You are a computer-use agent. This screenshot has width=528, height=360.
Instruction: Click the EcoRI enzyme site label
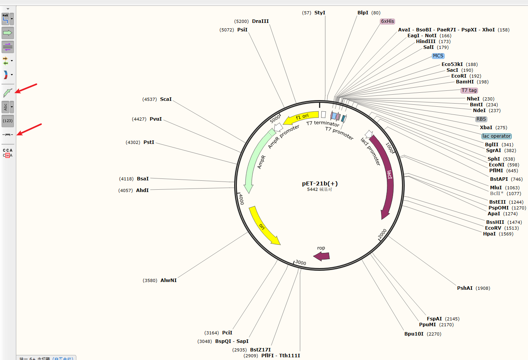(459, 76)
